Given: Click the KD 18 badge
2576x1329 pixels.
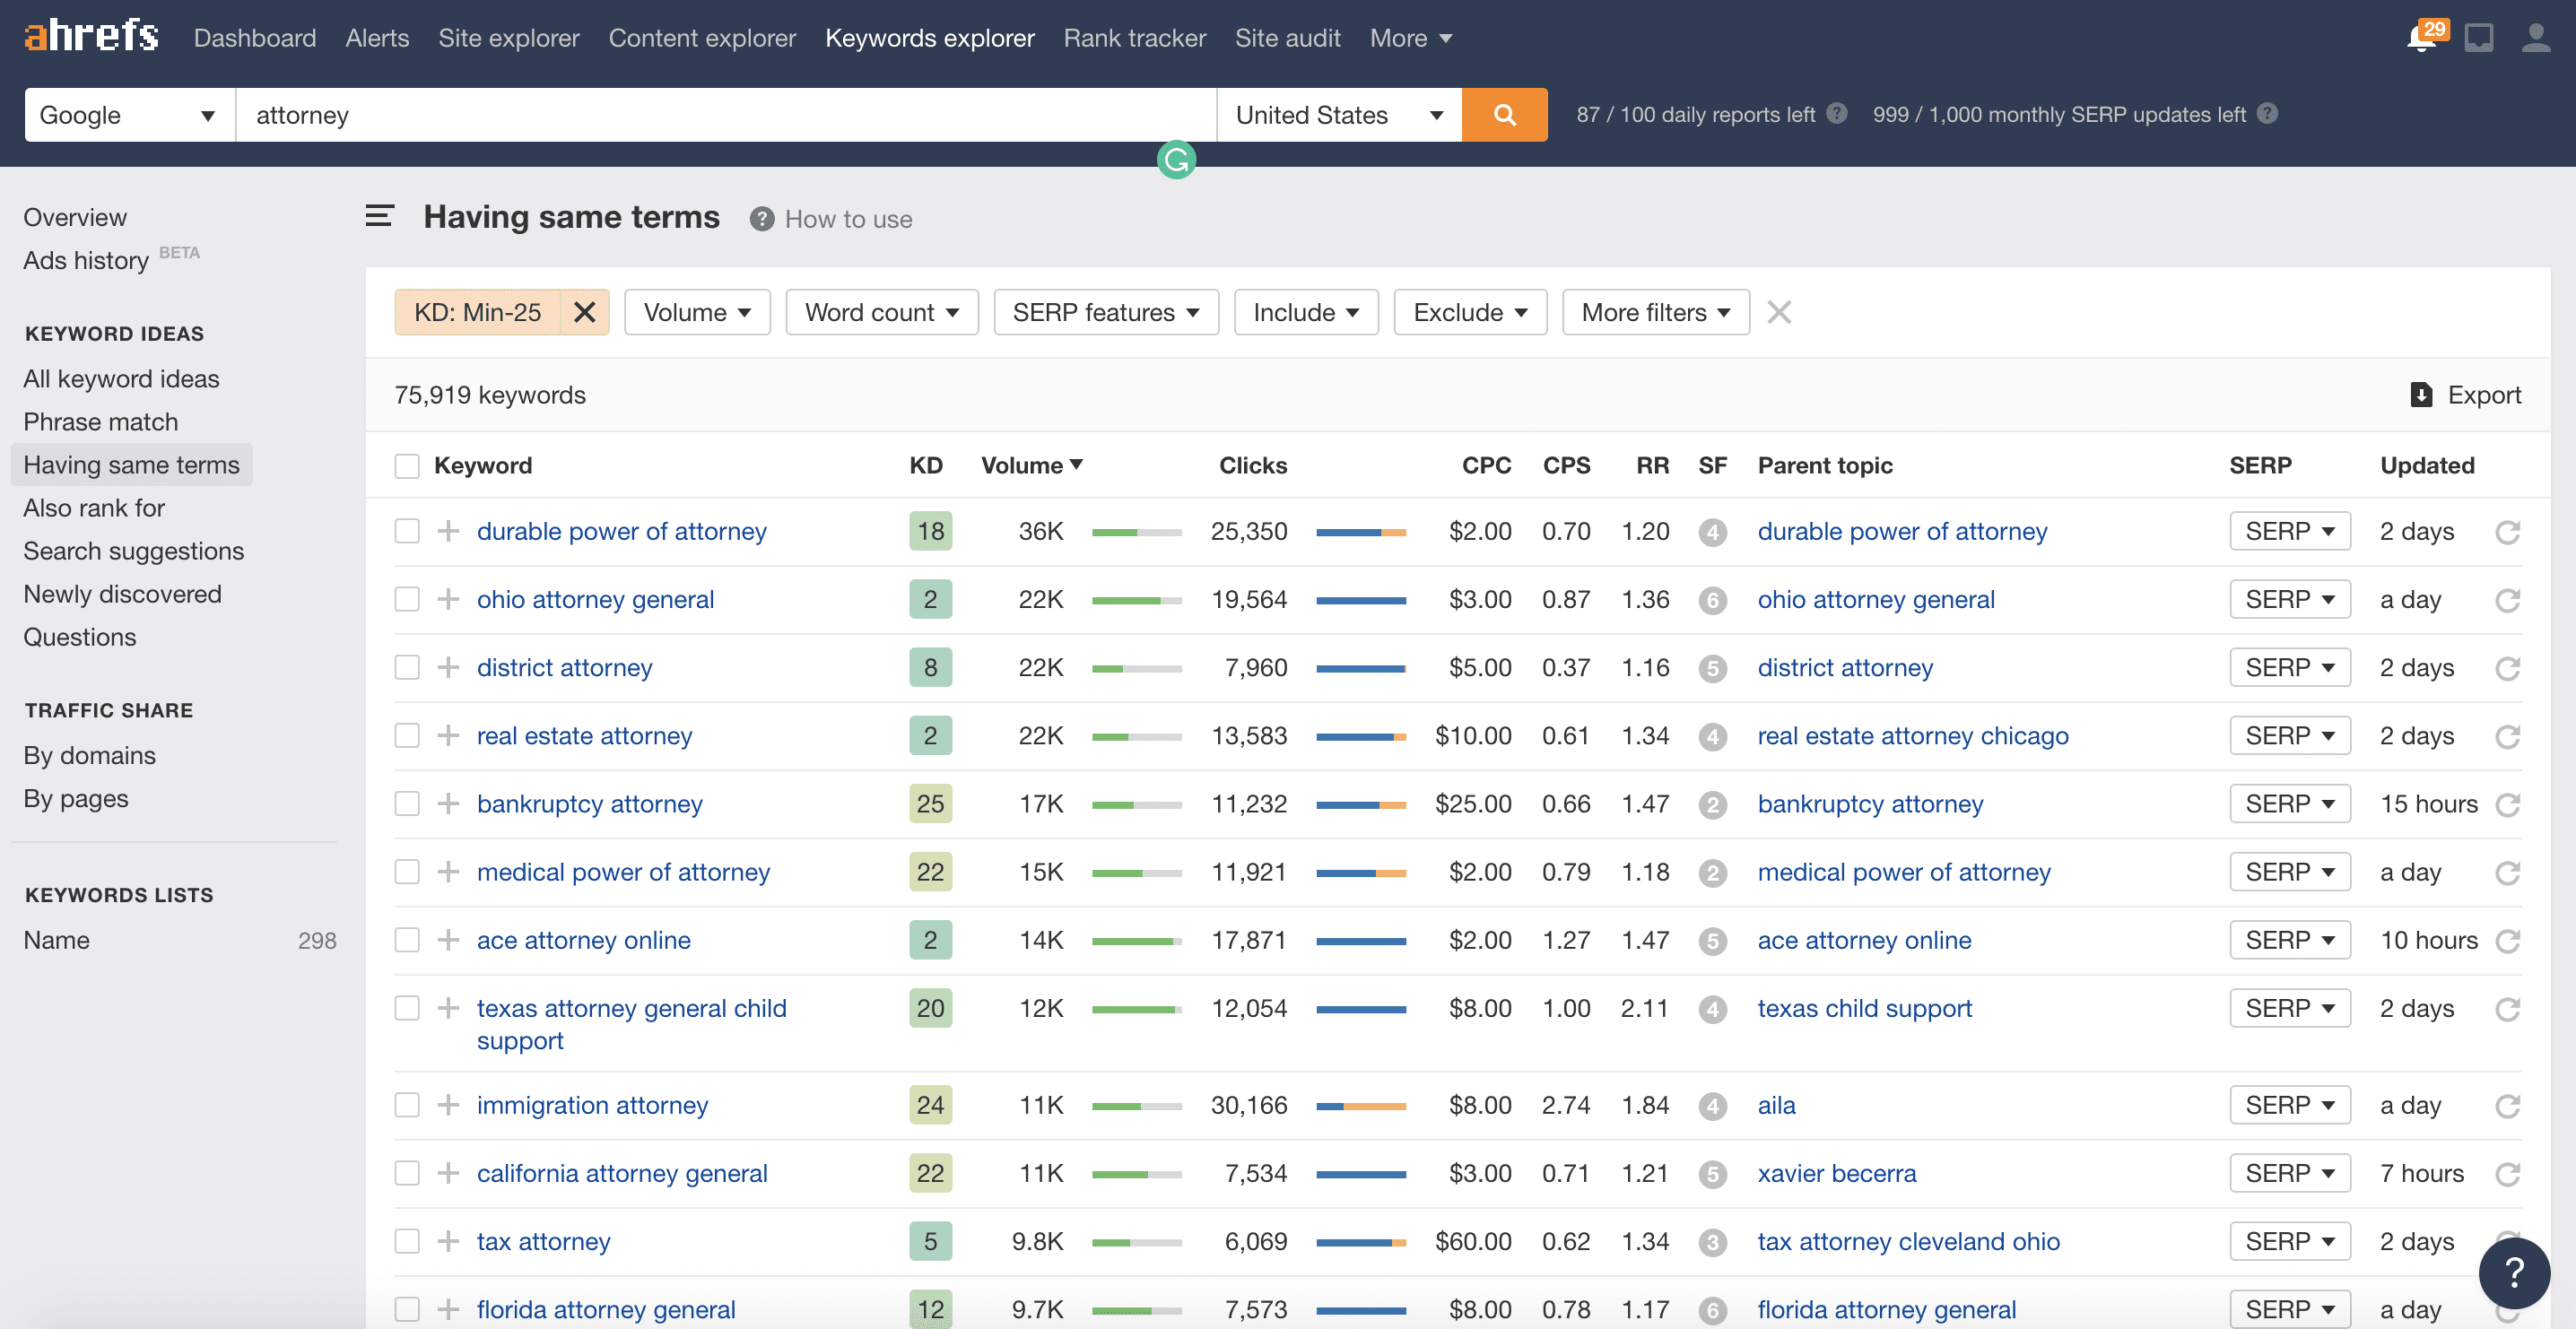Looking at the screenshot, I should click(x=930, y=531).
